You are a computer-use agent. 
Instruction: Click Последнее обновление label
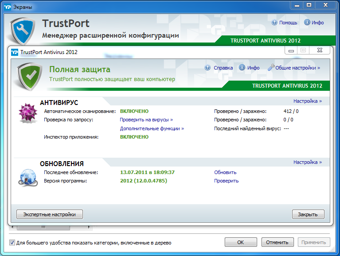pos(71,172)
